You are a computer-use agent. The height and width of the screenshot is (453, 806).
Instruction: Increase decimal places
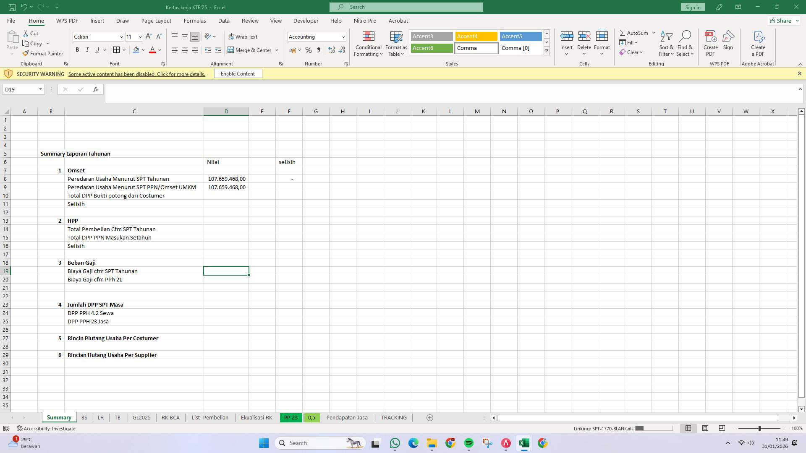[x=332, y=50]
